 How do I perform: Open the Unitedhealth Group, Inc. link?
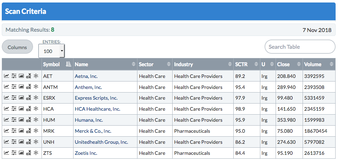[101, 142]
